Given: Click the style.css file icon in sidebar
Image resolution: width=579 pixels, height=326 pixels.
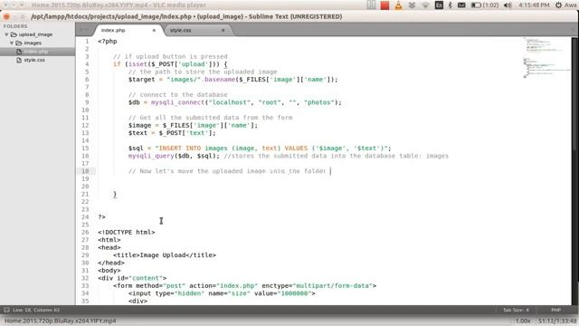Looking at the screenshot, I should pos(19,60).
